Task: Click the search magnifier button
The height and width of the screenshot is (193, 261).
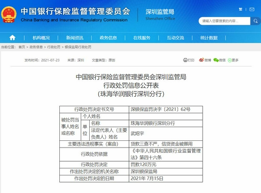Action: 255,21
